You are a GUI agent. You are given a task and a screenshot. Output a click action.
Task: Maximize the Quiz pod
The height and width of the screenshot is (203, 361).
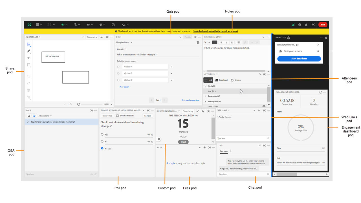195,37
